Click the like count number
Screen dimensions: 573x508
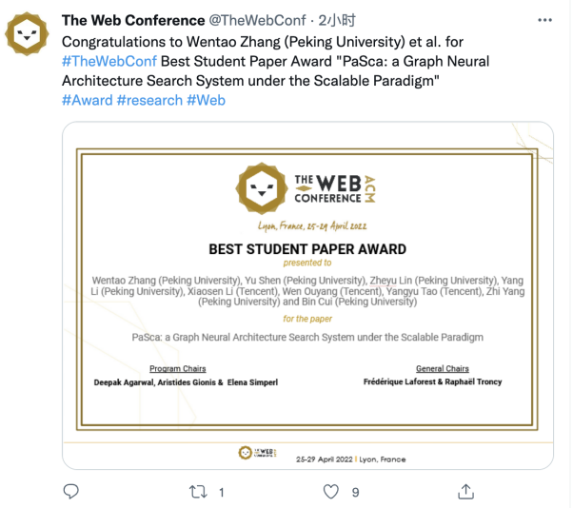pyautogui.click(x=355, y=492)
